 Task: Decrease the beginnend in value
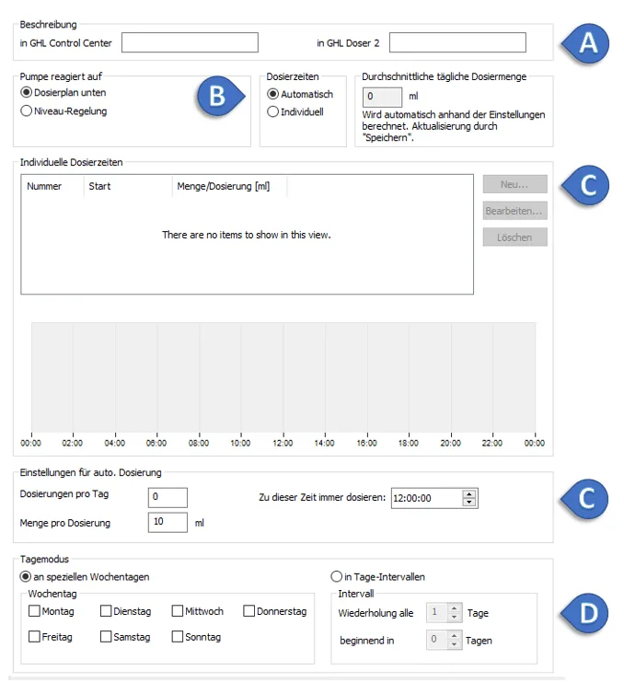tap(455, 644)
